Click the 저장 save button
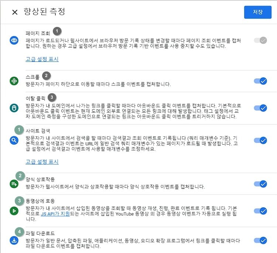The height and width of the screenshot is (253, 277). point(258,12)
